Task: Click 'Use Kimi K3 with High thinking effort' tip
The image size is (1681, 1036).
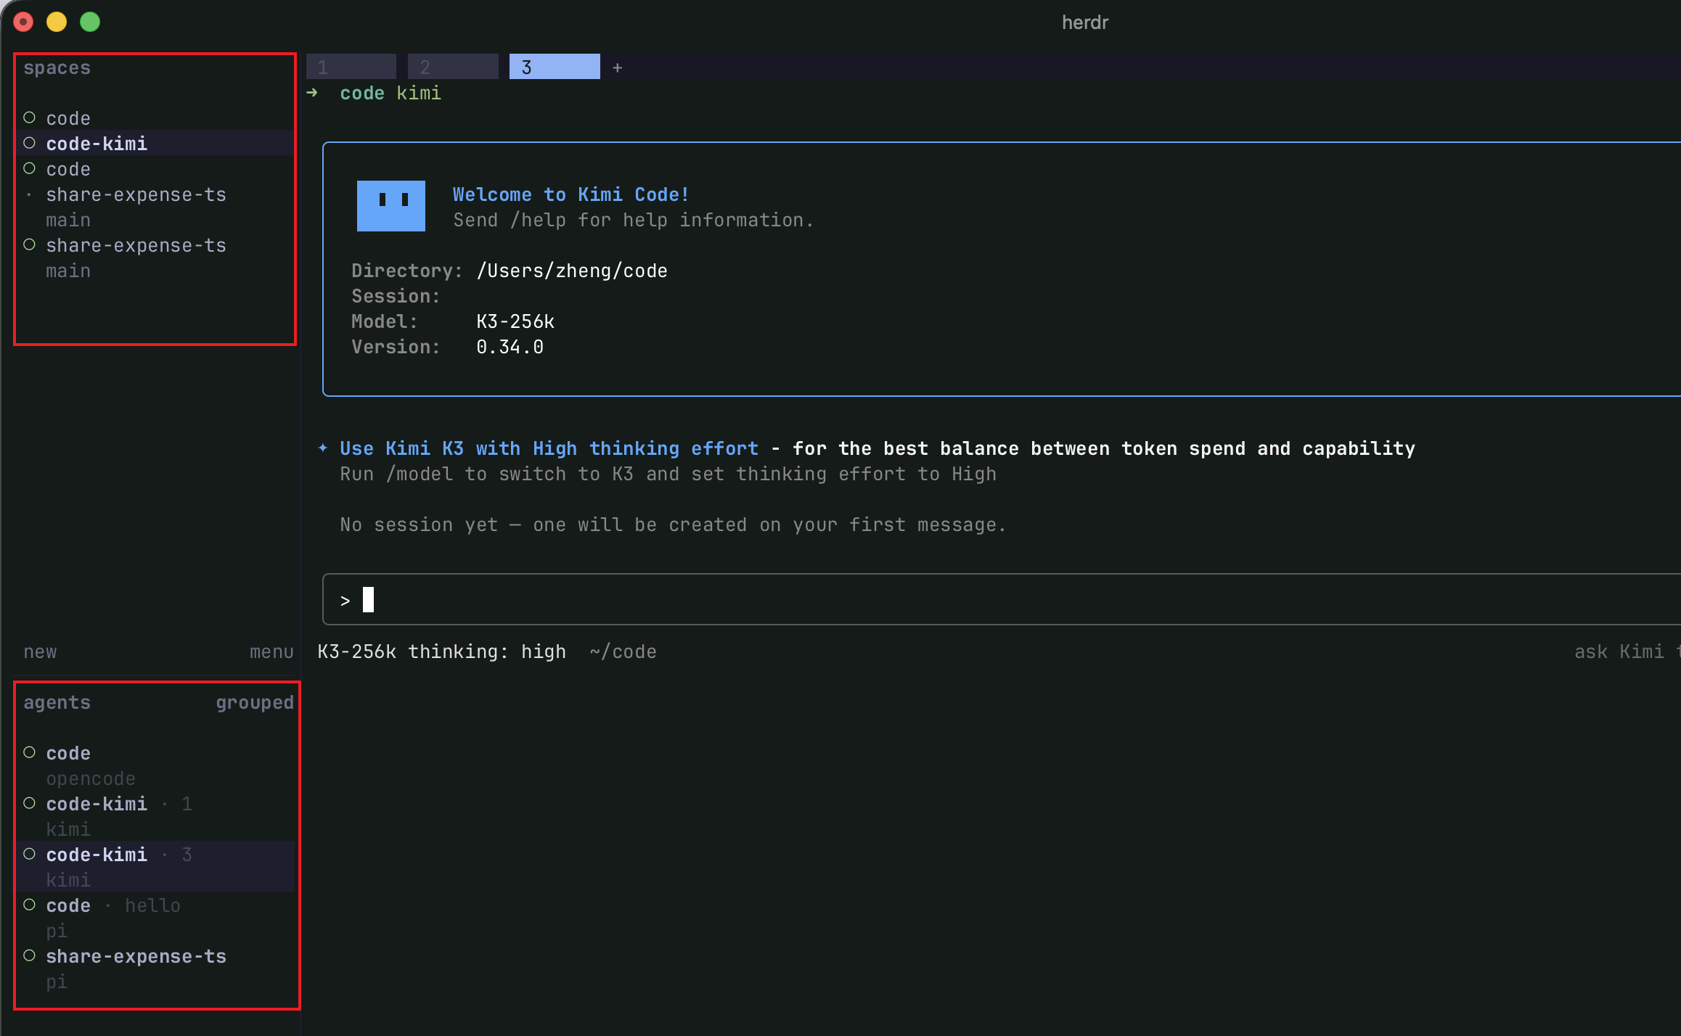Action: pos(549,448)
